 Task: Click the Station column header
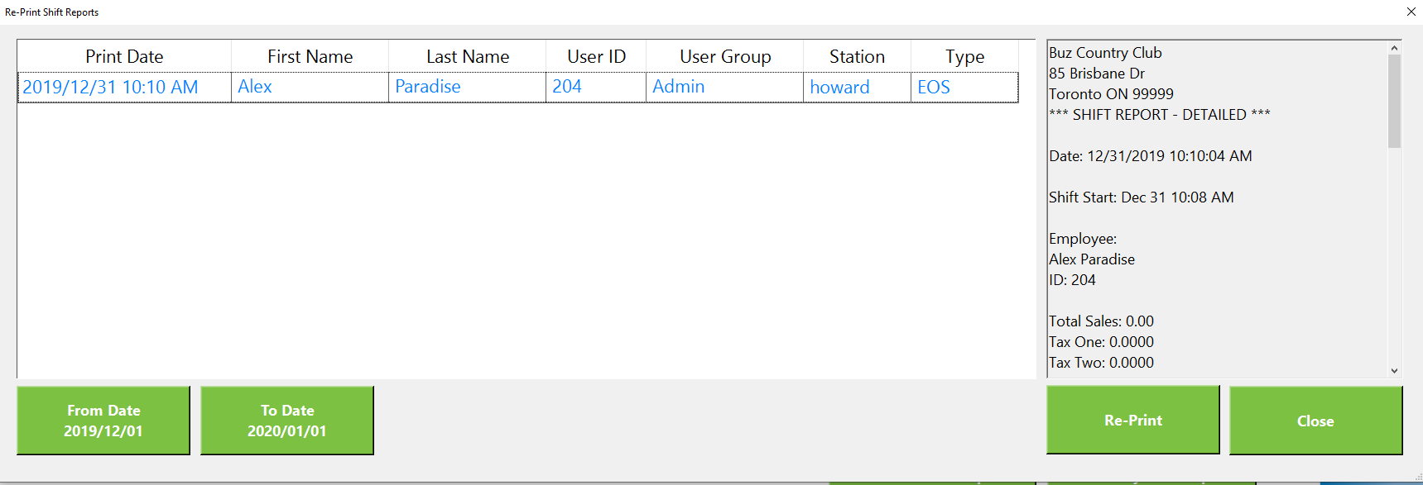[x=857, y=56]
